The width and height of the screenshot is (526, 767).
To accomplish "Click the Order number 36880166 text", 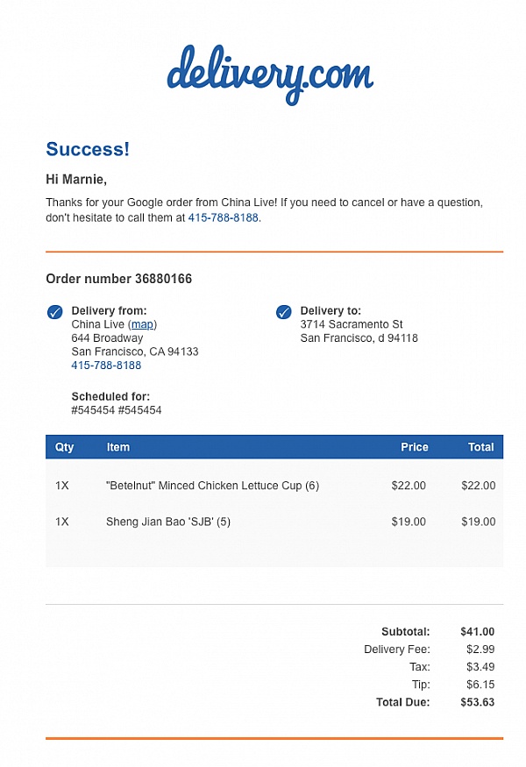I will [119, 279].
